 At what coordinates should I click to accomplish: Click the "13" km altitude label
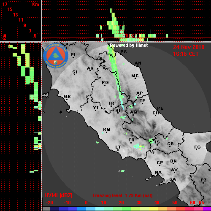click(16, 15)
